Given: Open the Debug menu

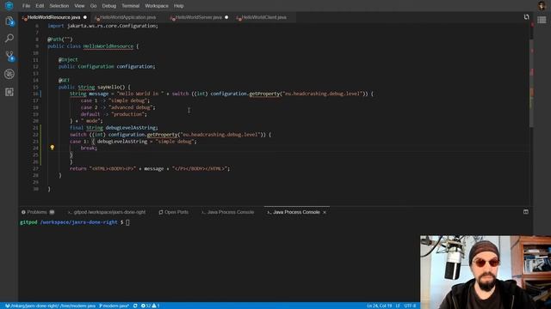Looking at the screenshot, I should tap(109, 6).
